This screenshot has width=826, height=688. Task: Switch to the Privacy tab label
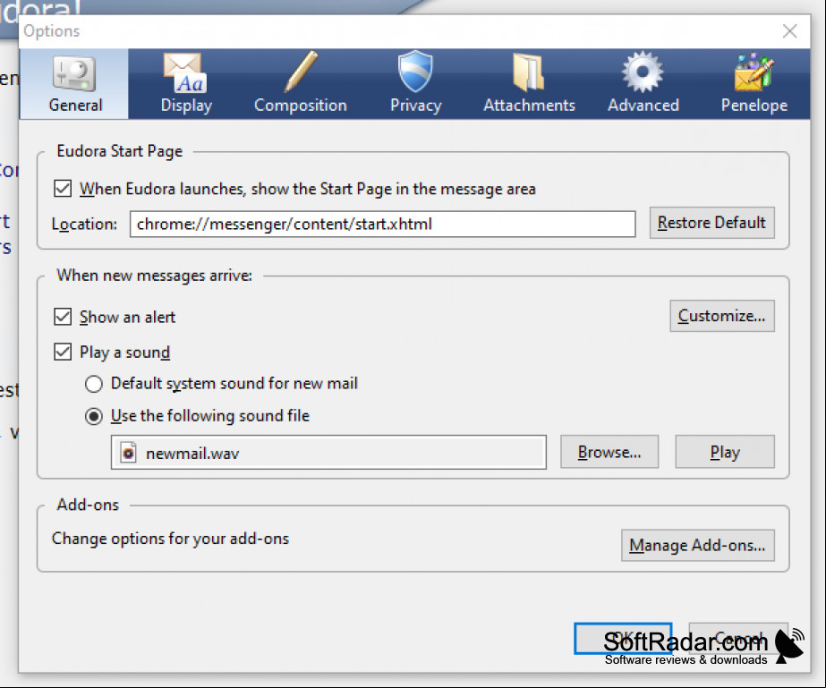(x=415, y=106)
